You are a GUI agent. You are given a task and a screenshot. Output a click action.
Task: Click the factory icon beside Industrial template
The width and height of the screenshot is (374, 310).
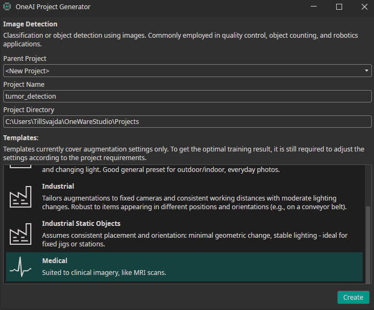coord(21,196)
